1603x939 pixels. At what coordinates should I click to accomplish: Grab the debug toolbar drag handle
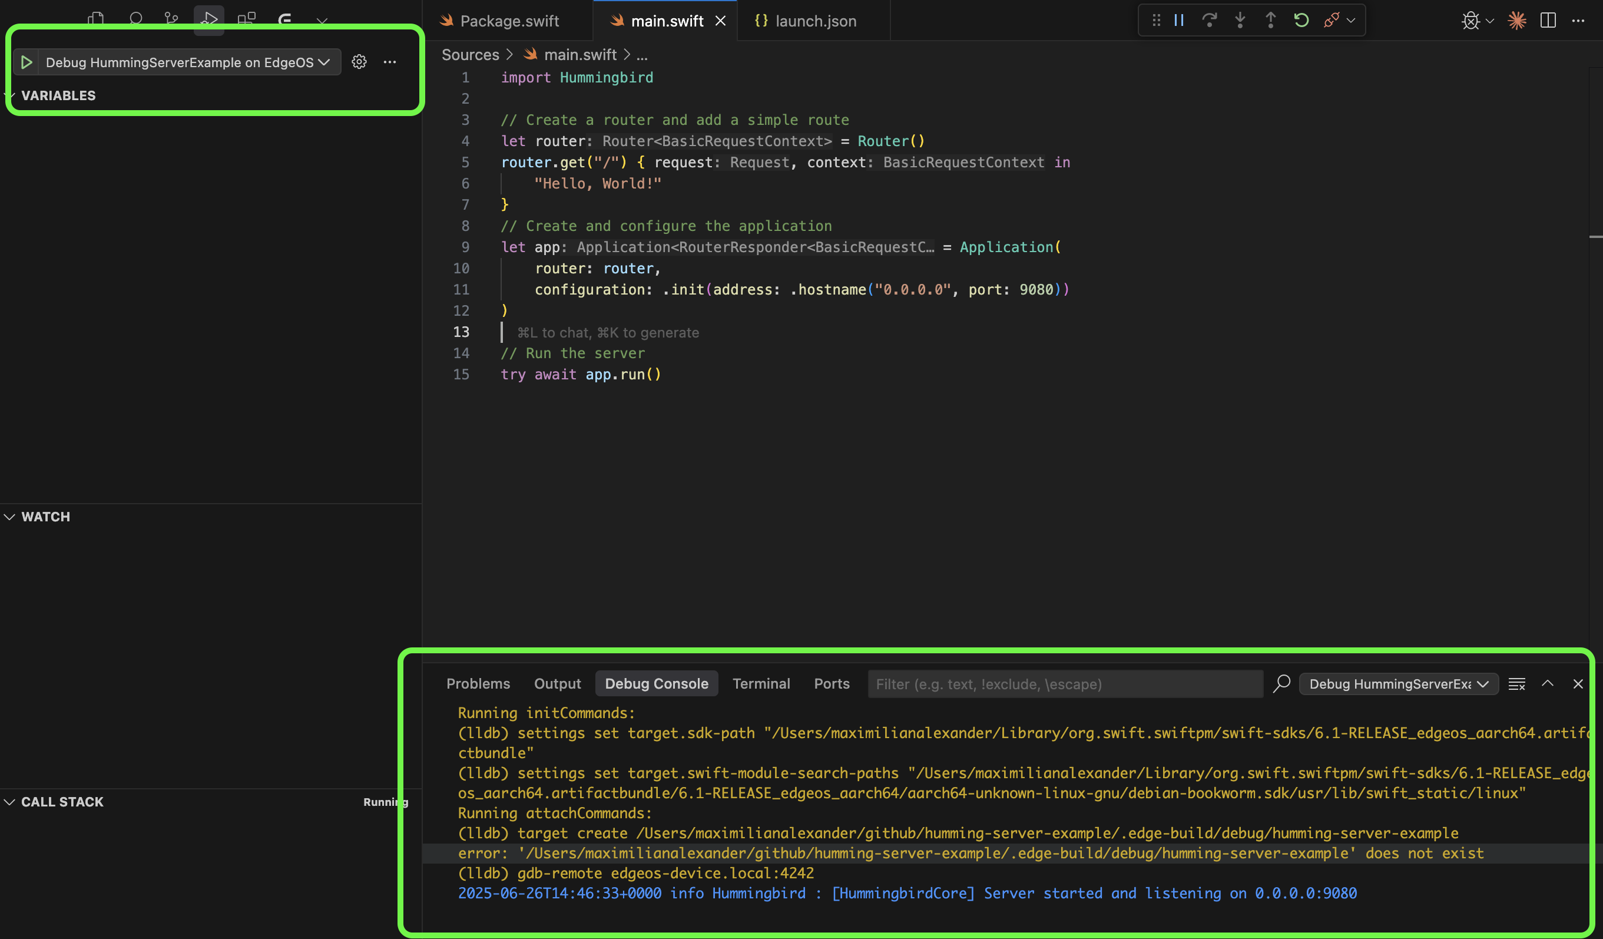pyautogui.click(x=1156, y=21)
